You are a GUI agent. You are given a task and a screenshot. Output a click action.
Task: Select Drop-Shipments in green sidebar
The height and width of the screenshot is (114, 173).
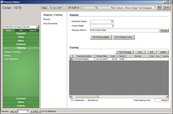pos(11,59)
